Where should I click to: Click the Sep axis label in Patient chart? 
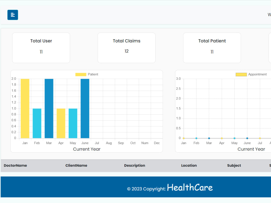coord(121,143)
